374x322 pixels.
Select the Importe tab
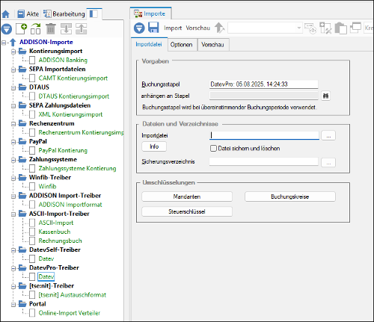click(150, 13)
